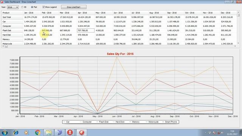Click the chart title Sales Qty For : 2016
The image size is (242, 136).
pyautogui.click(x=120, y=54)
